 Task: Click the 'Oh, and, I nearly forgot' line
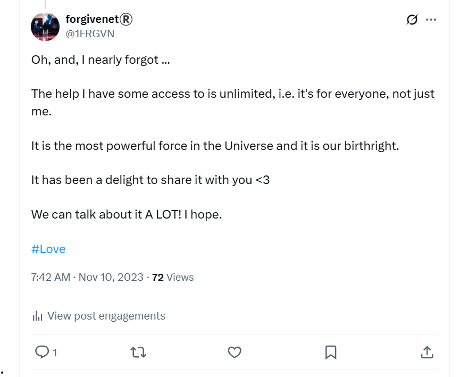click(101, 60)
